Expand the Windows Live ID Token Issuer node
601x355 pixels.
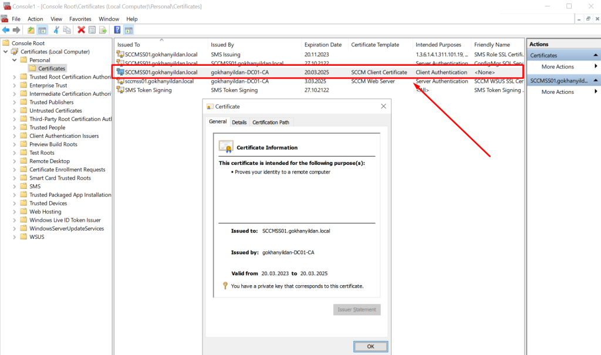[x=15, y=220]
